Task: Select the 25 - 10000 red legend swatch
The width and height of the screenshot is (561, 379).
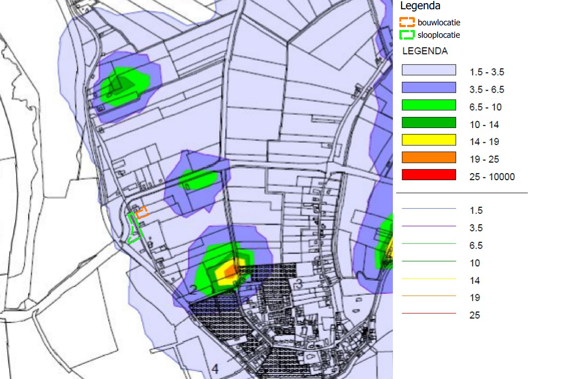Action: pyautogui.click(x=429, y=175)
